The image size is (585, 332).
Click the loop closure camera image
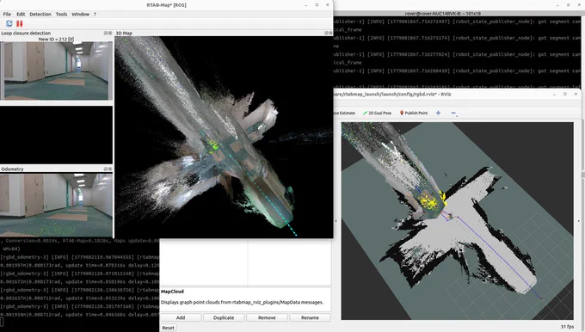56,71
